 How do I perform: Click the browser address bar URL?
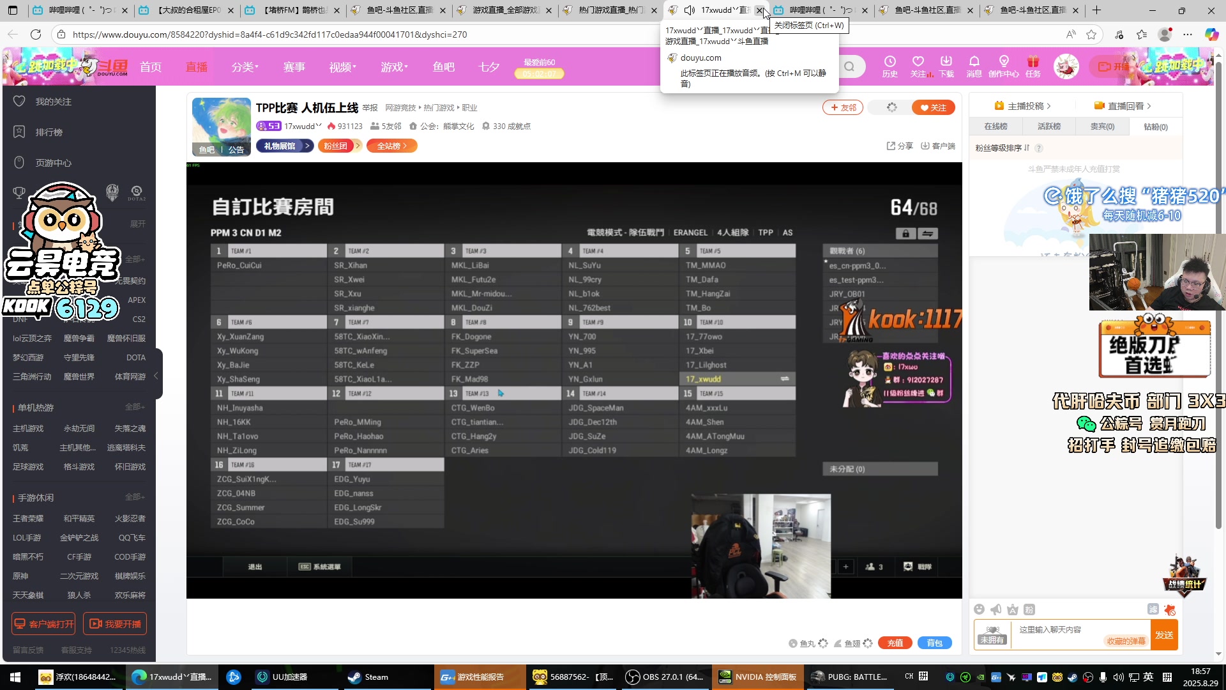click(x=269, y=34)
